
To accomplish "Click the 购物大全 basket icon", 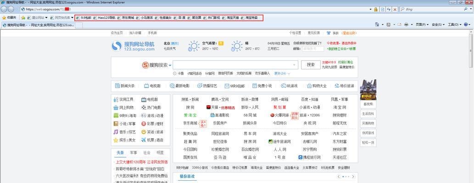I will 309,86.
